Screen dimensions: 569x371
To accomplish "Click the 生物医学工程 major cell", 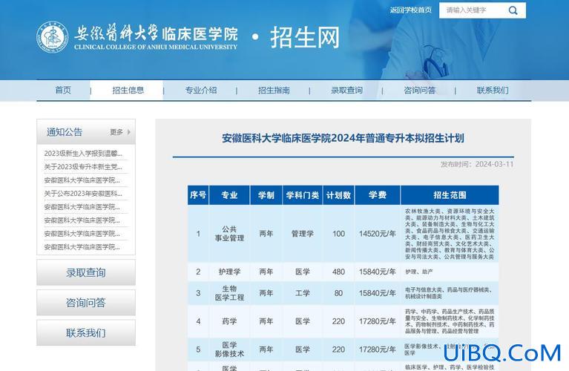I will coord(229,293).
